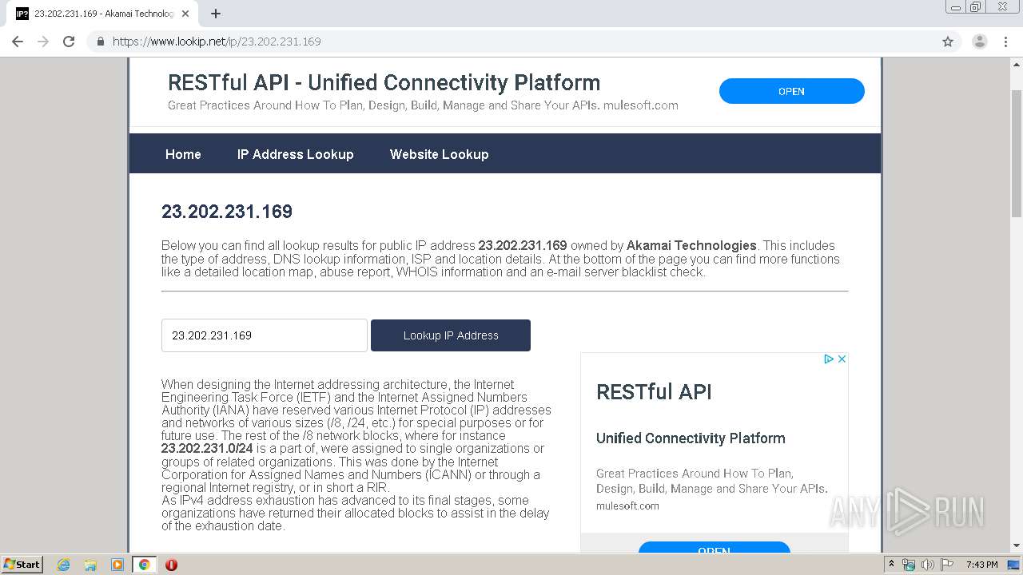Reload the current page
The width and height of the screenshot is (1023, 575).
[69, 42]
